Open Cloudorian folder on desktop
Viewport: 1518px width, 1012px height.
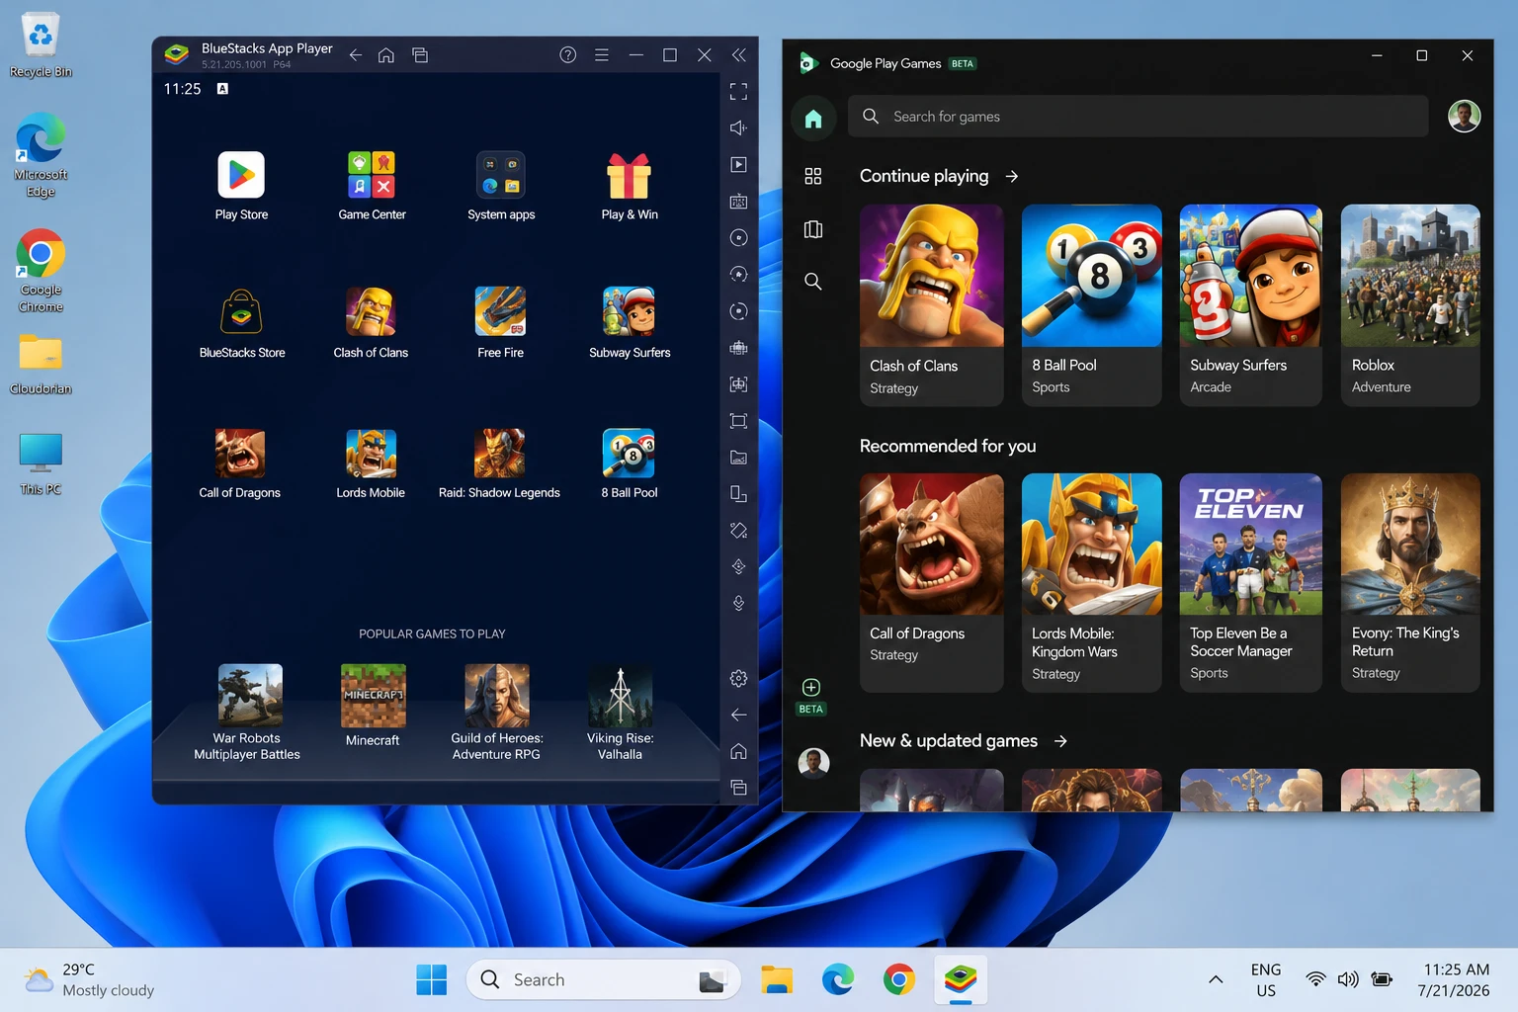pos(41,364)
